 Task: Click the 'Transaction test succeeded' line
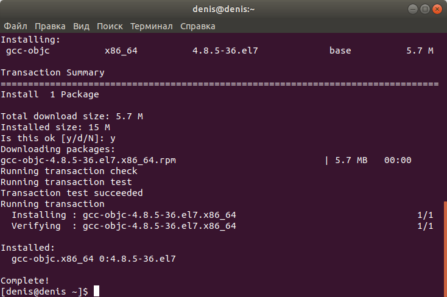tap(72, 193)
